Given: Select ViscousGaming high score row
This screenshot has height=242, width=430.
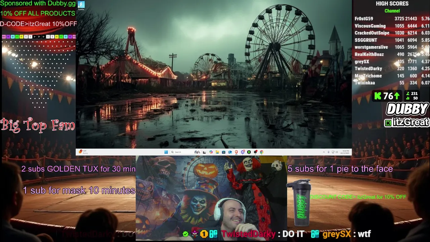Looking at the screenshot, I should [x=392, y=26].
